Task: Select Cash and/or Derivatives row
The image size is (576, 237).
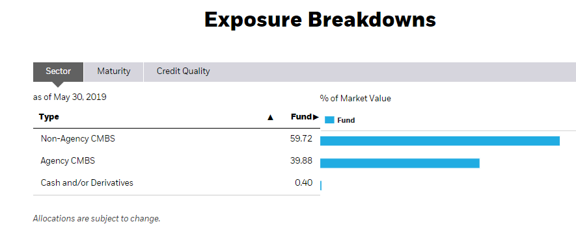Action: coord(176,183)
